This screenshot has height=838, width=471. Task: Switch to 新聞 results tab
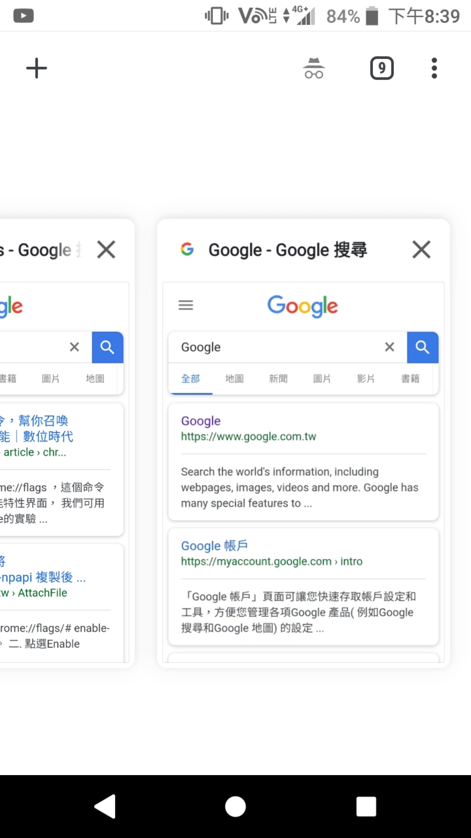click(278, 378)
